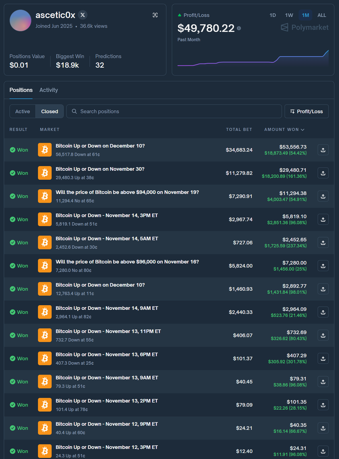
Task: Click Bitcoin icon for $96,000 November 16 market
Action: pos(45,266)
